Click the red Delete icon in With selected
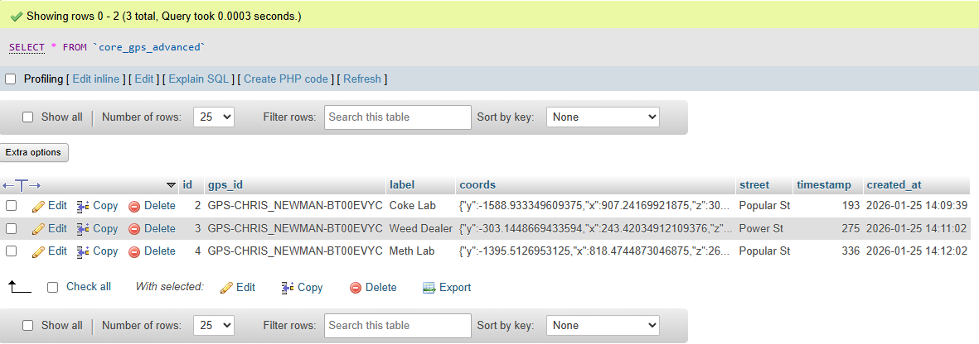 pos(356,288)
